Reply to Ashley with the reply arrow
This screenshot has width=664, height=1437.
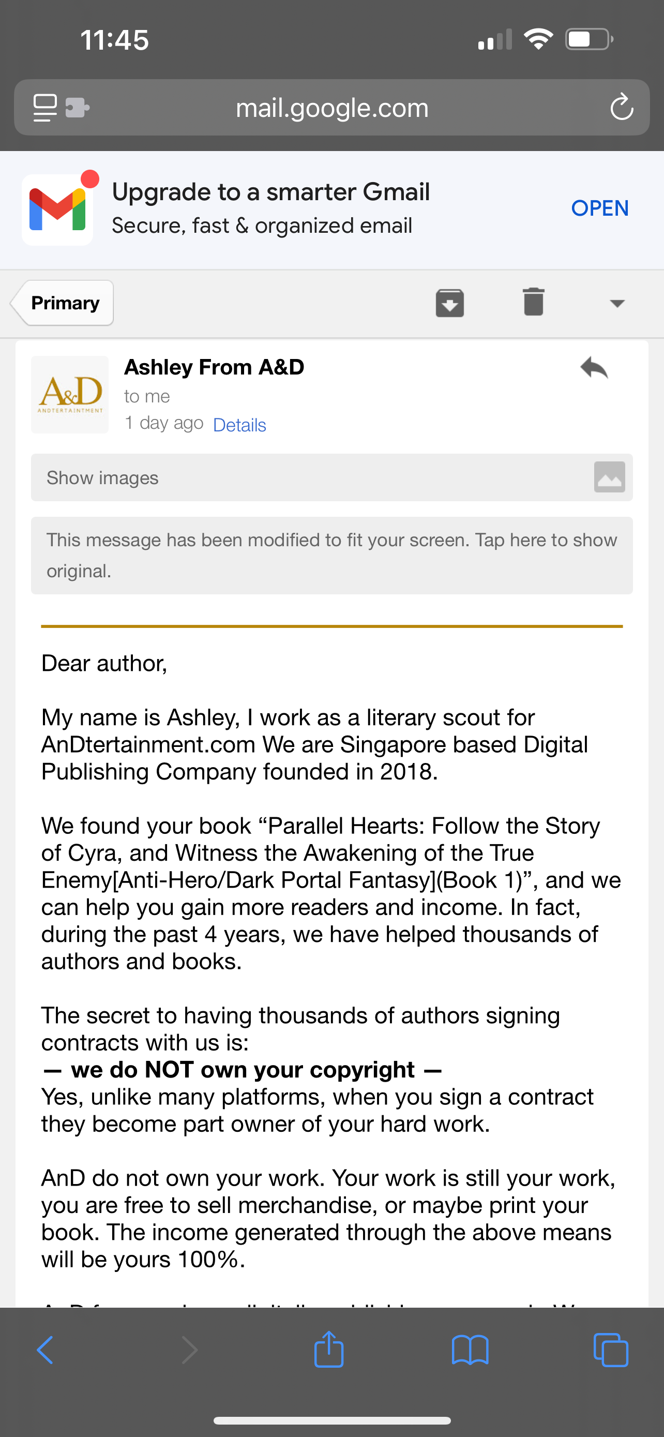click(x=594, y=368)
